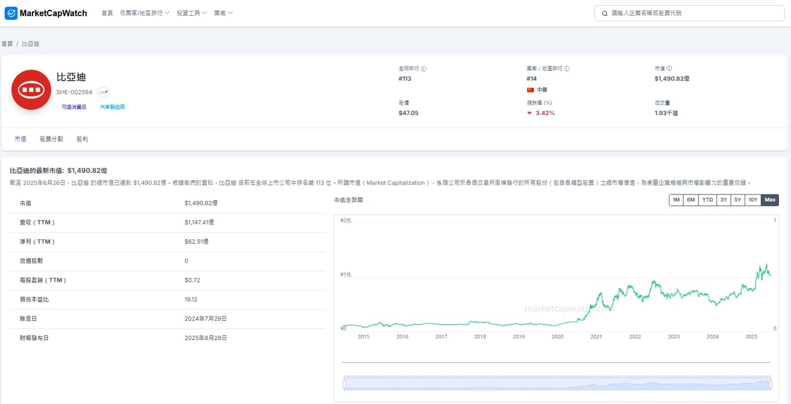This screenshot has width=791, height=404.
Task: Select the 5Y chart range
Action: click(x=737, y=200)
